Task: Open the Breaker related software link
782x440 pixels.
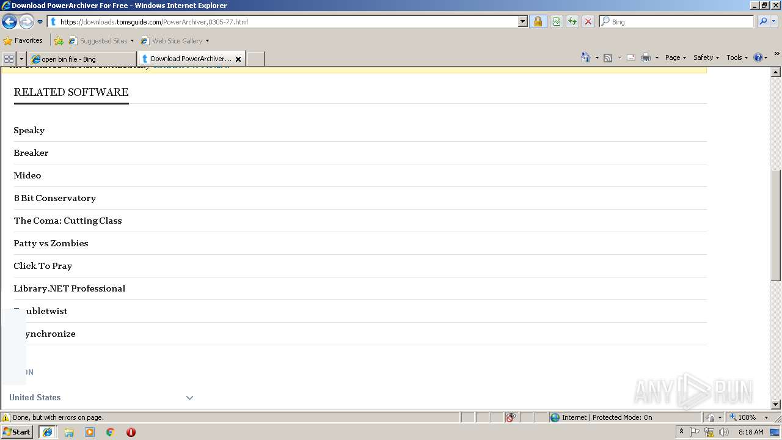Action: [x=31, y=153]
